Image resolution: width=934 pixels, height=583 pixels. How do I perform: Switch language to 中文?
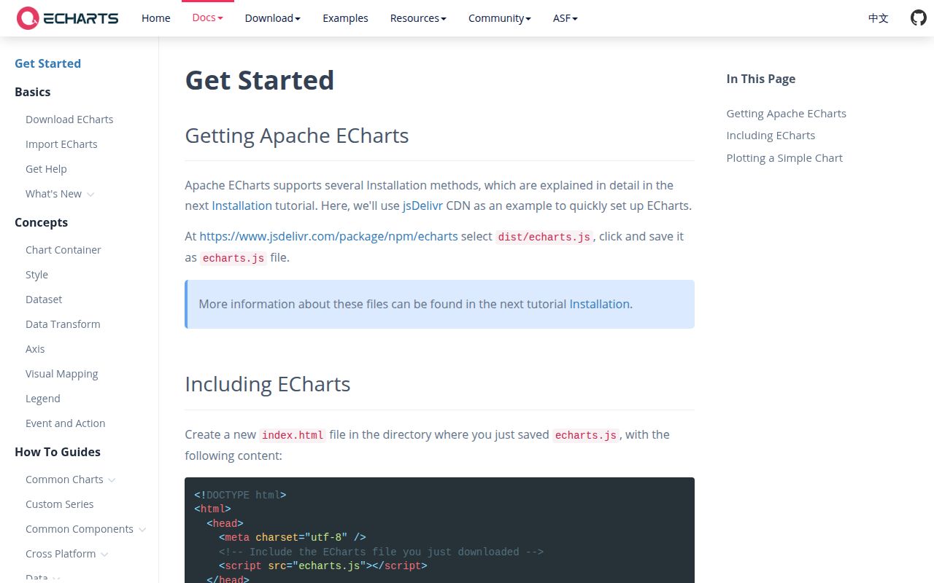coord(879,18)
